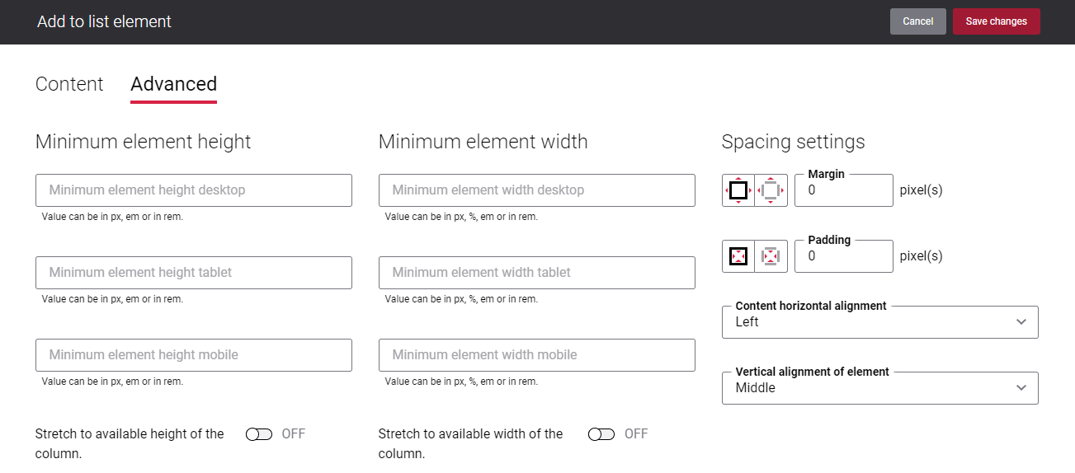This screenshot has height=473, width=1075.
Task: Toggle stretch to available width switch
Action: [x=601, y=434]
